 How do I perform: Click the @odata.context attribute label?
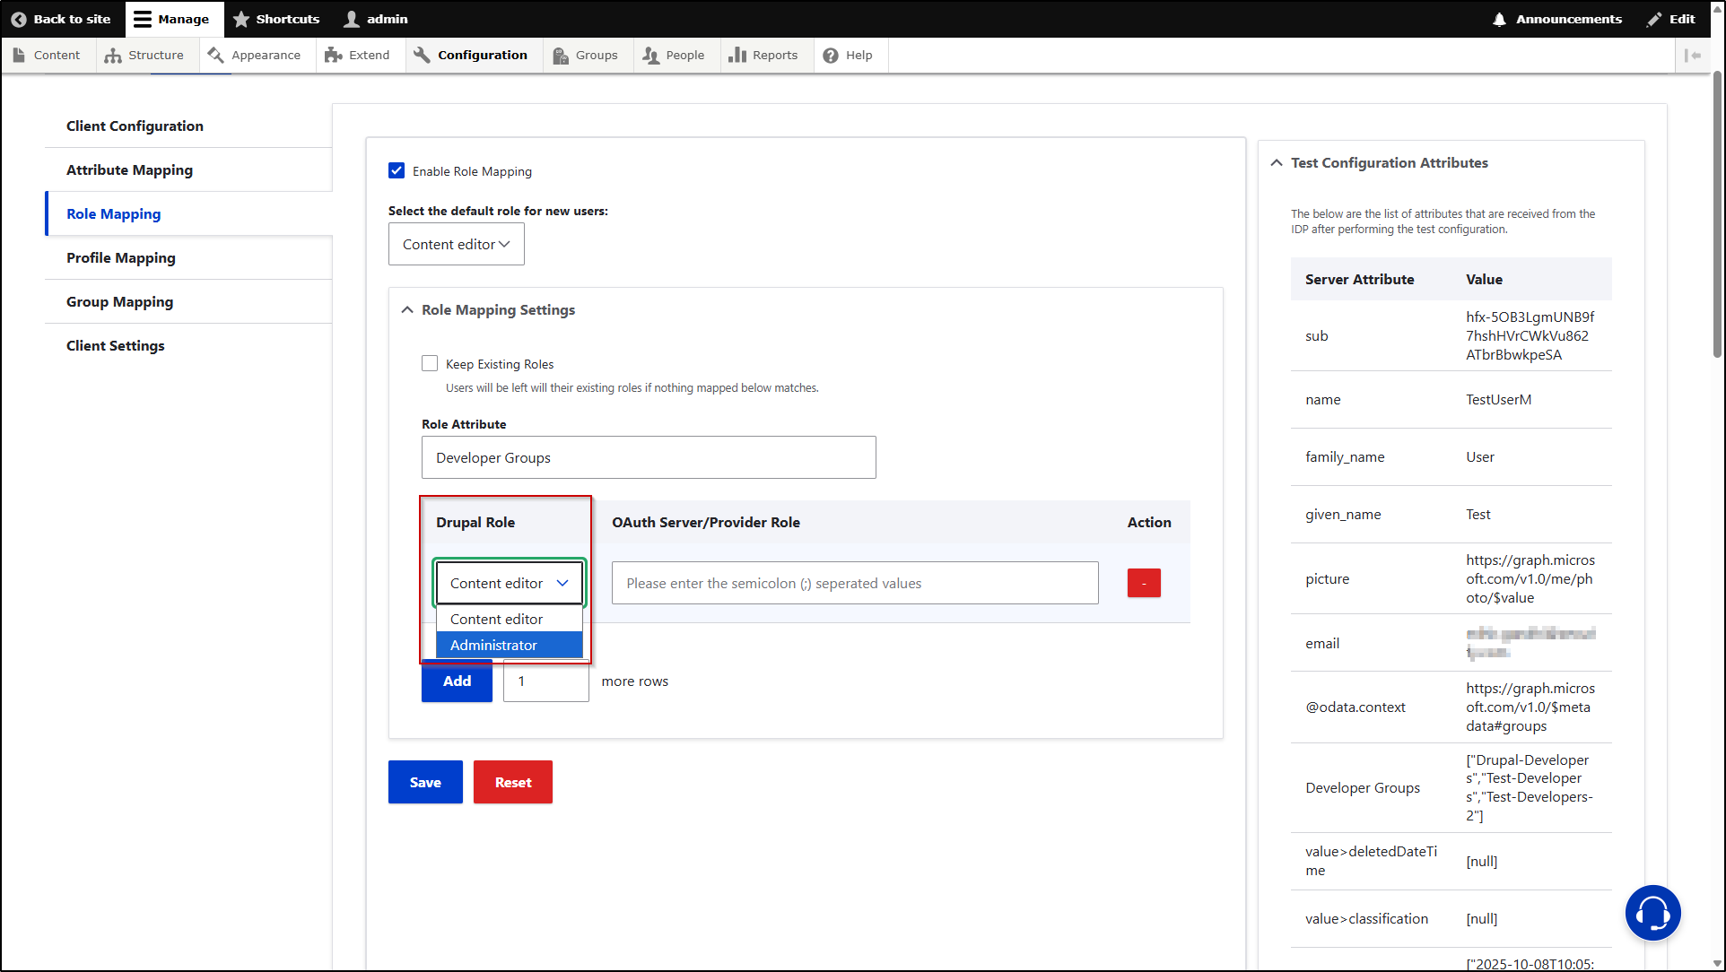point(1356,707)
